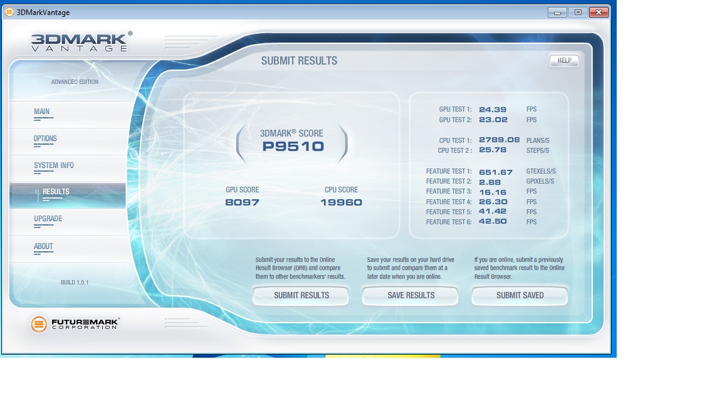This screenshot has width=722, height=406.
Task: Click the Feature Test 3 value 16.16
Action: coord(493,192)
